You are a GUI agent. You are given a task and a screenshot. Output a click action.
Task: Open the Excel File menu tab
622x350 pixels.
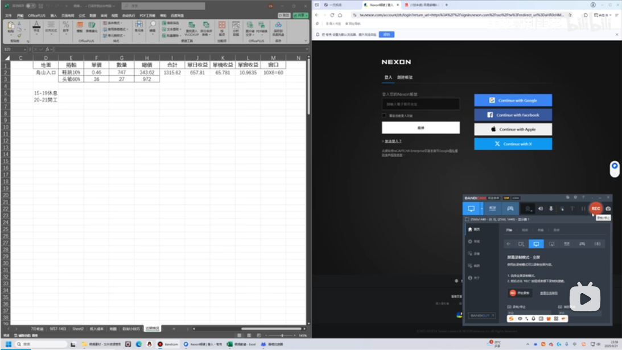[x=8, y=15]
